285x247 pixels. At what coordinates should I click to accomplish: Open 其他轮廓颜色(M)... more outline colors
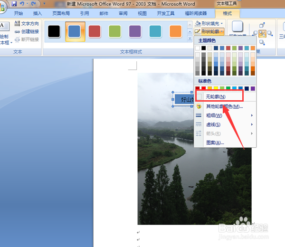coord(225,106)
